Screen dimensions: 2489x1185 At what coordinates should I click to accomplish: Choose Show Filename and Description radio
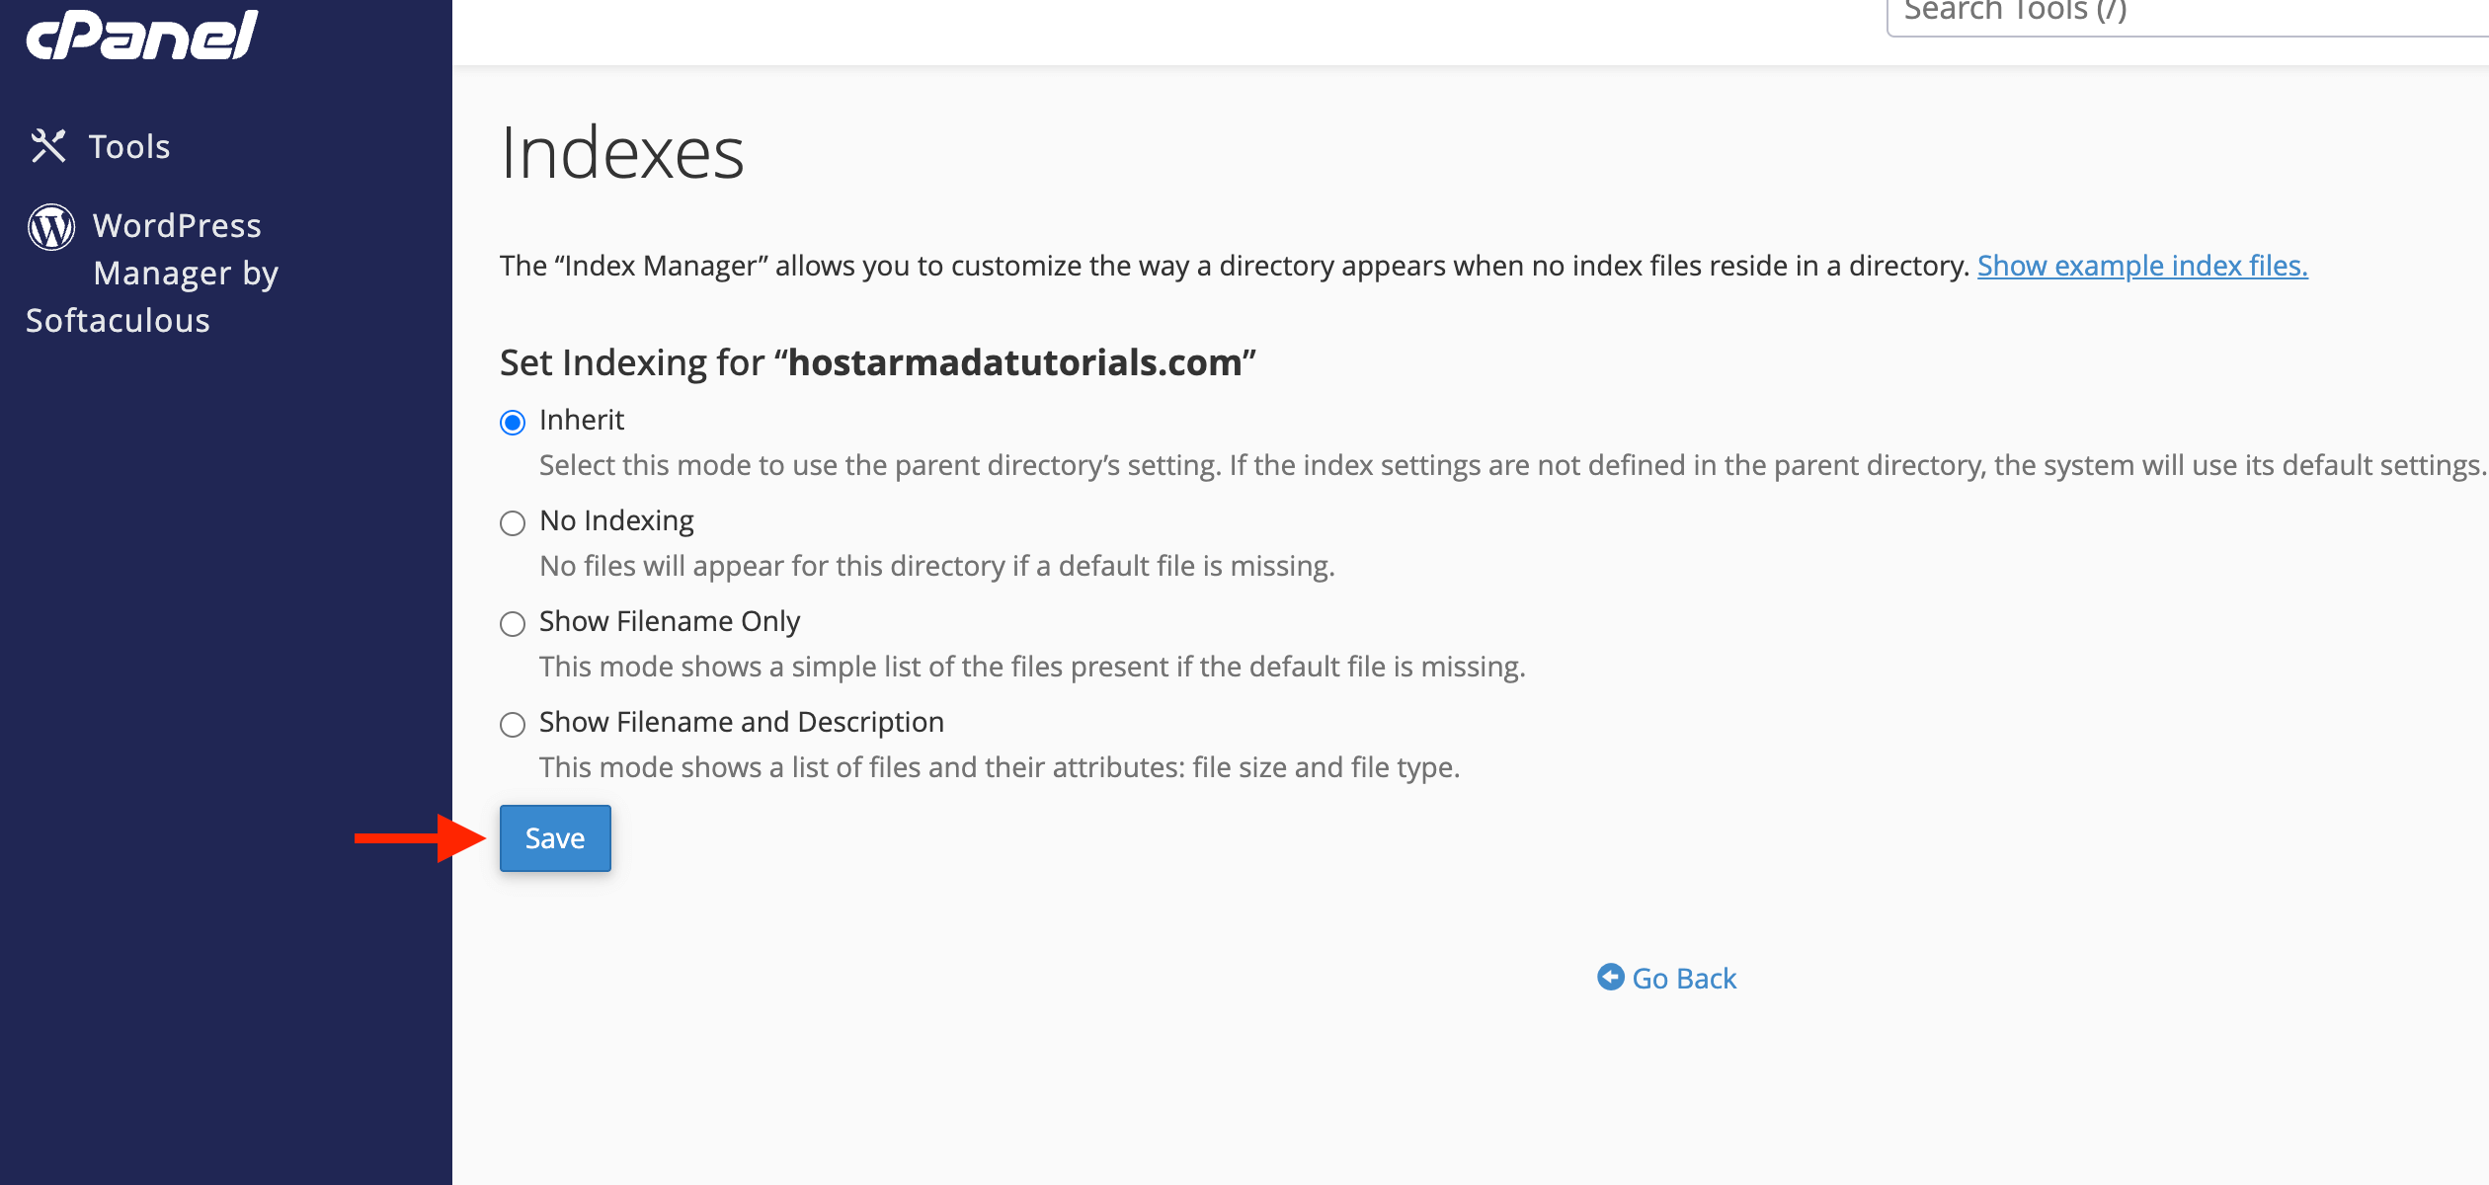pyautogui.click(x=513, y=725)
